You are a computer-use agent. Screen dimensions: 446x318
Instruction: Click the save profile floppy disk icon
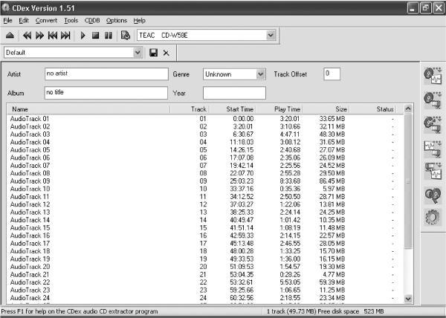(x=153, y=53)
